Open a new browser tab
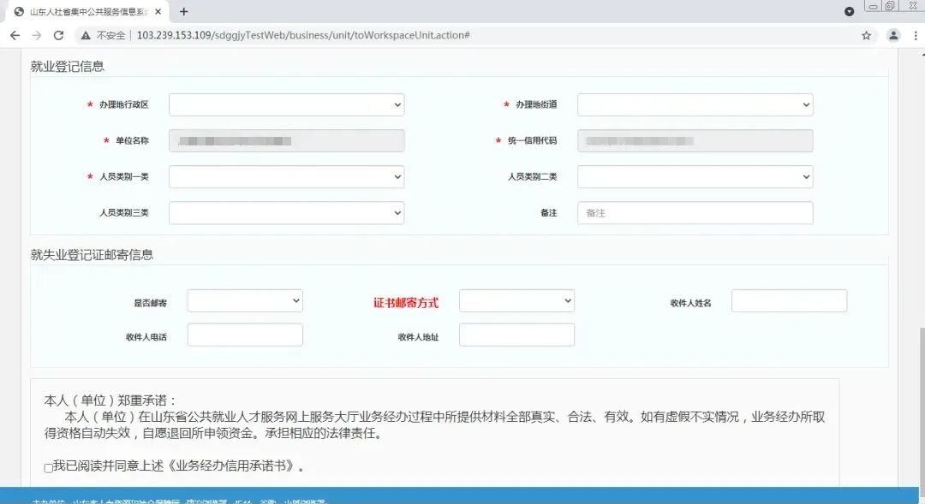 click(184, 11)
